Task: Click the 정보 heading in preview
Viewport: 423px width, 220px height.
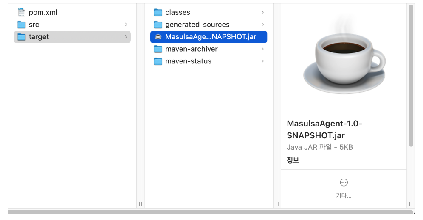Action: point(293,160)
